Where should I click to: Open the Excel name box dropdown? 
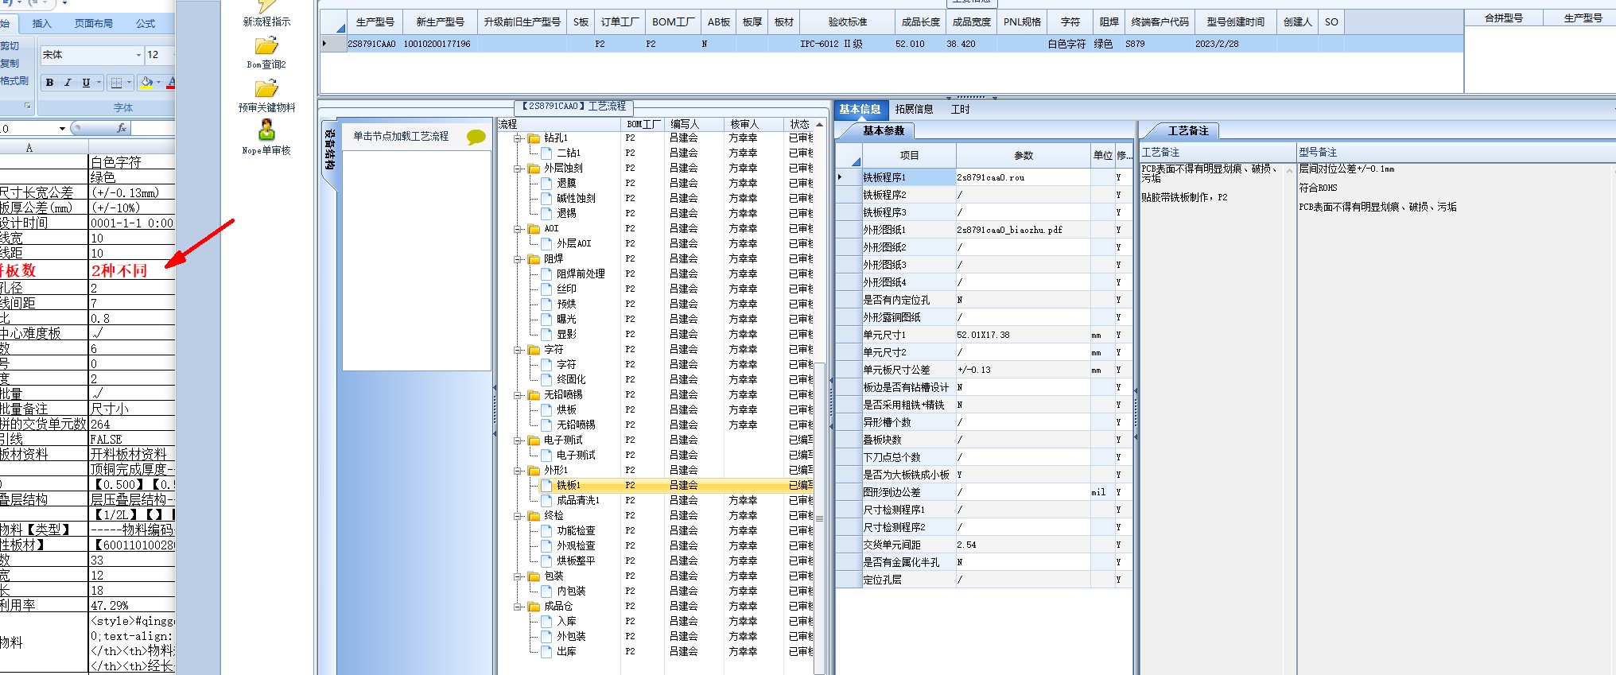[x=62, y=128]
